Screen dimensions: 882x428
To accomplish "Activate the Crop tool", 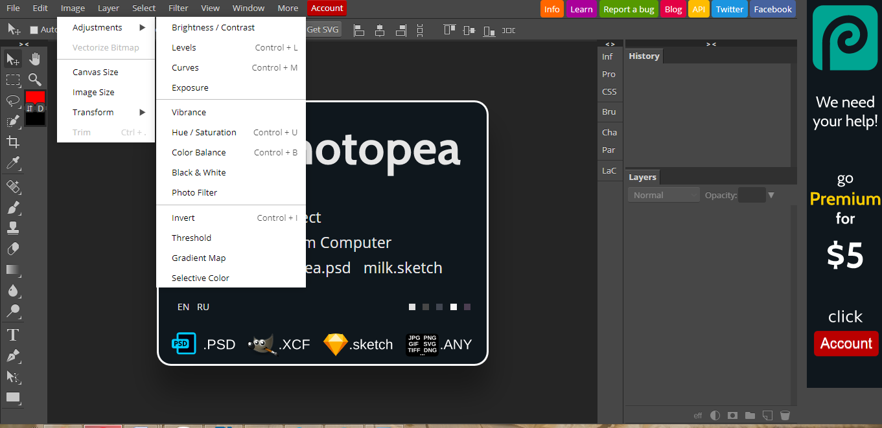I will [x=13, y=142].
